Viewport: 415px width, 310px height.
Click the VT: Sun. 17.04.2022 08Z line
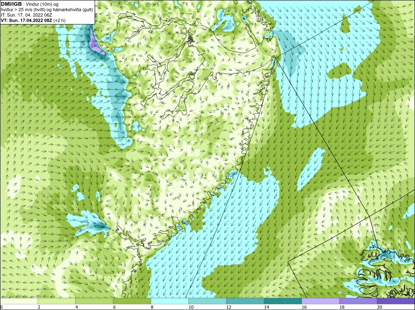click(x=33, y=20)
